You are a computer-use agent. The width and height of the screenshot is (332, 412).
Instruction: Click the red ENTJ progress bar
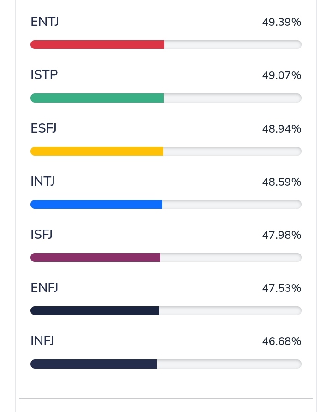[166, 45]
